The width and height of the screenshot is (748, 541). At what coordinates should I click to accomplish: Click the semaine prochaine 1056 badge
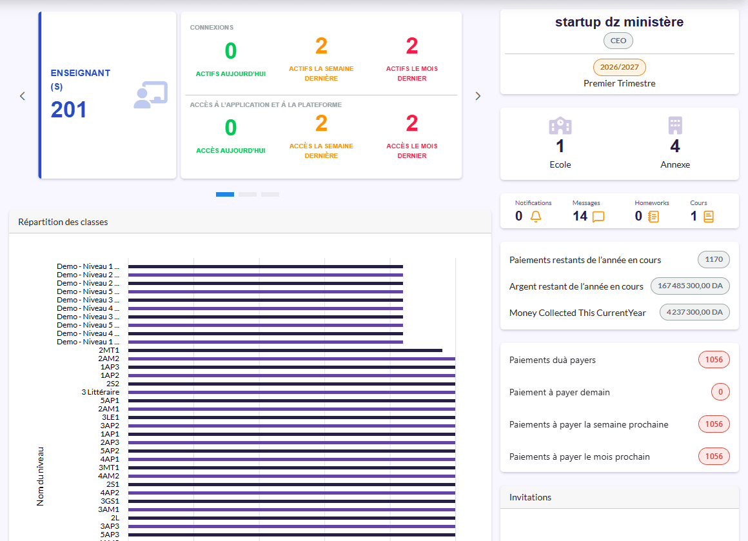click(x=714, y=424)
